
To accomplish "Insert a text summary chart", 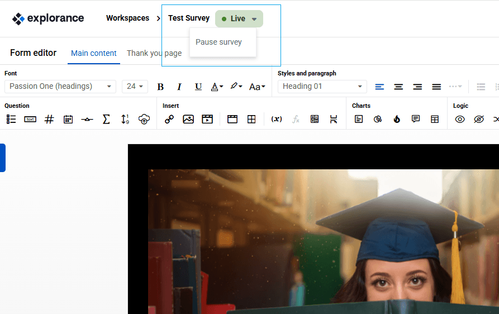I will click(359, 120).
